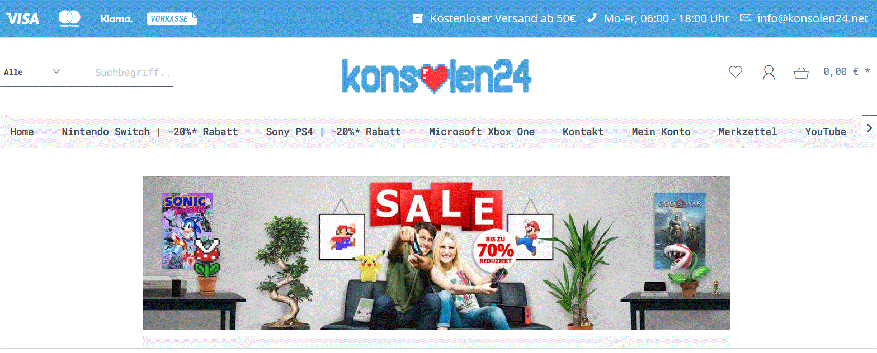Click the envelope email icon
Image resolution: width=877 pixels, height=353 pixels.
point(745,18)
